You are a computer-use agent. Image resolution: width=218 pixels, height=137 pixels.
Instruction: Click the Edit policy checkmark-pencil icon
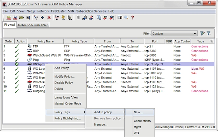(36, 18)
